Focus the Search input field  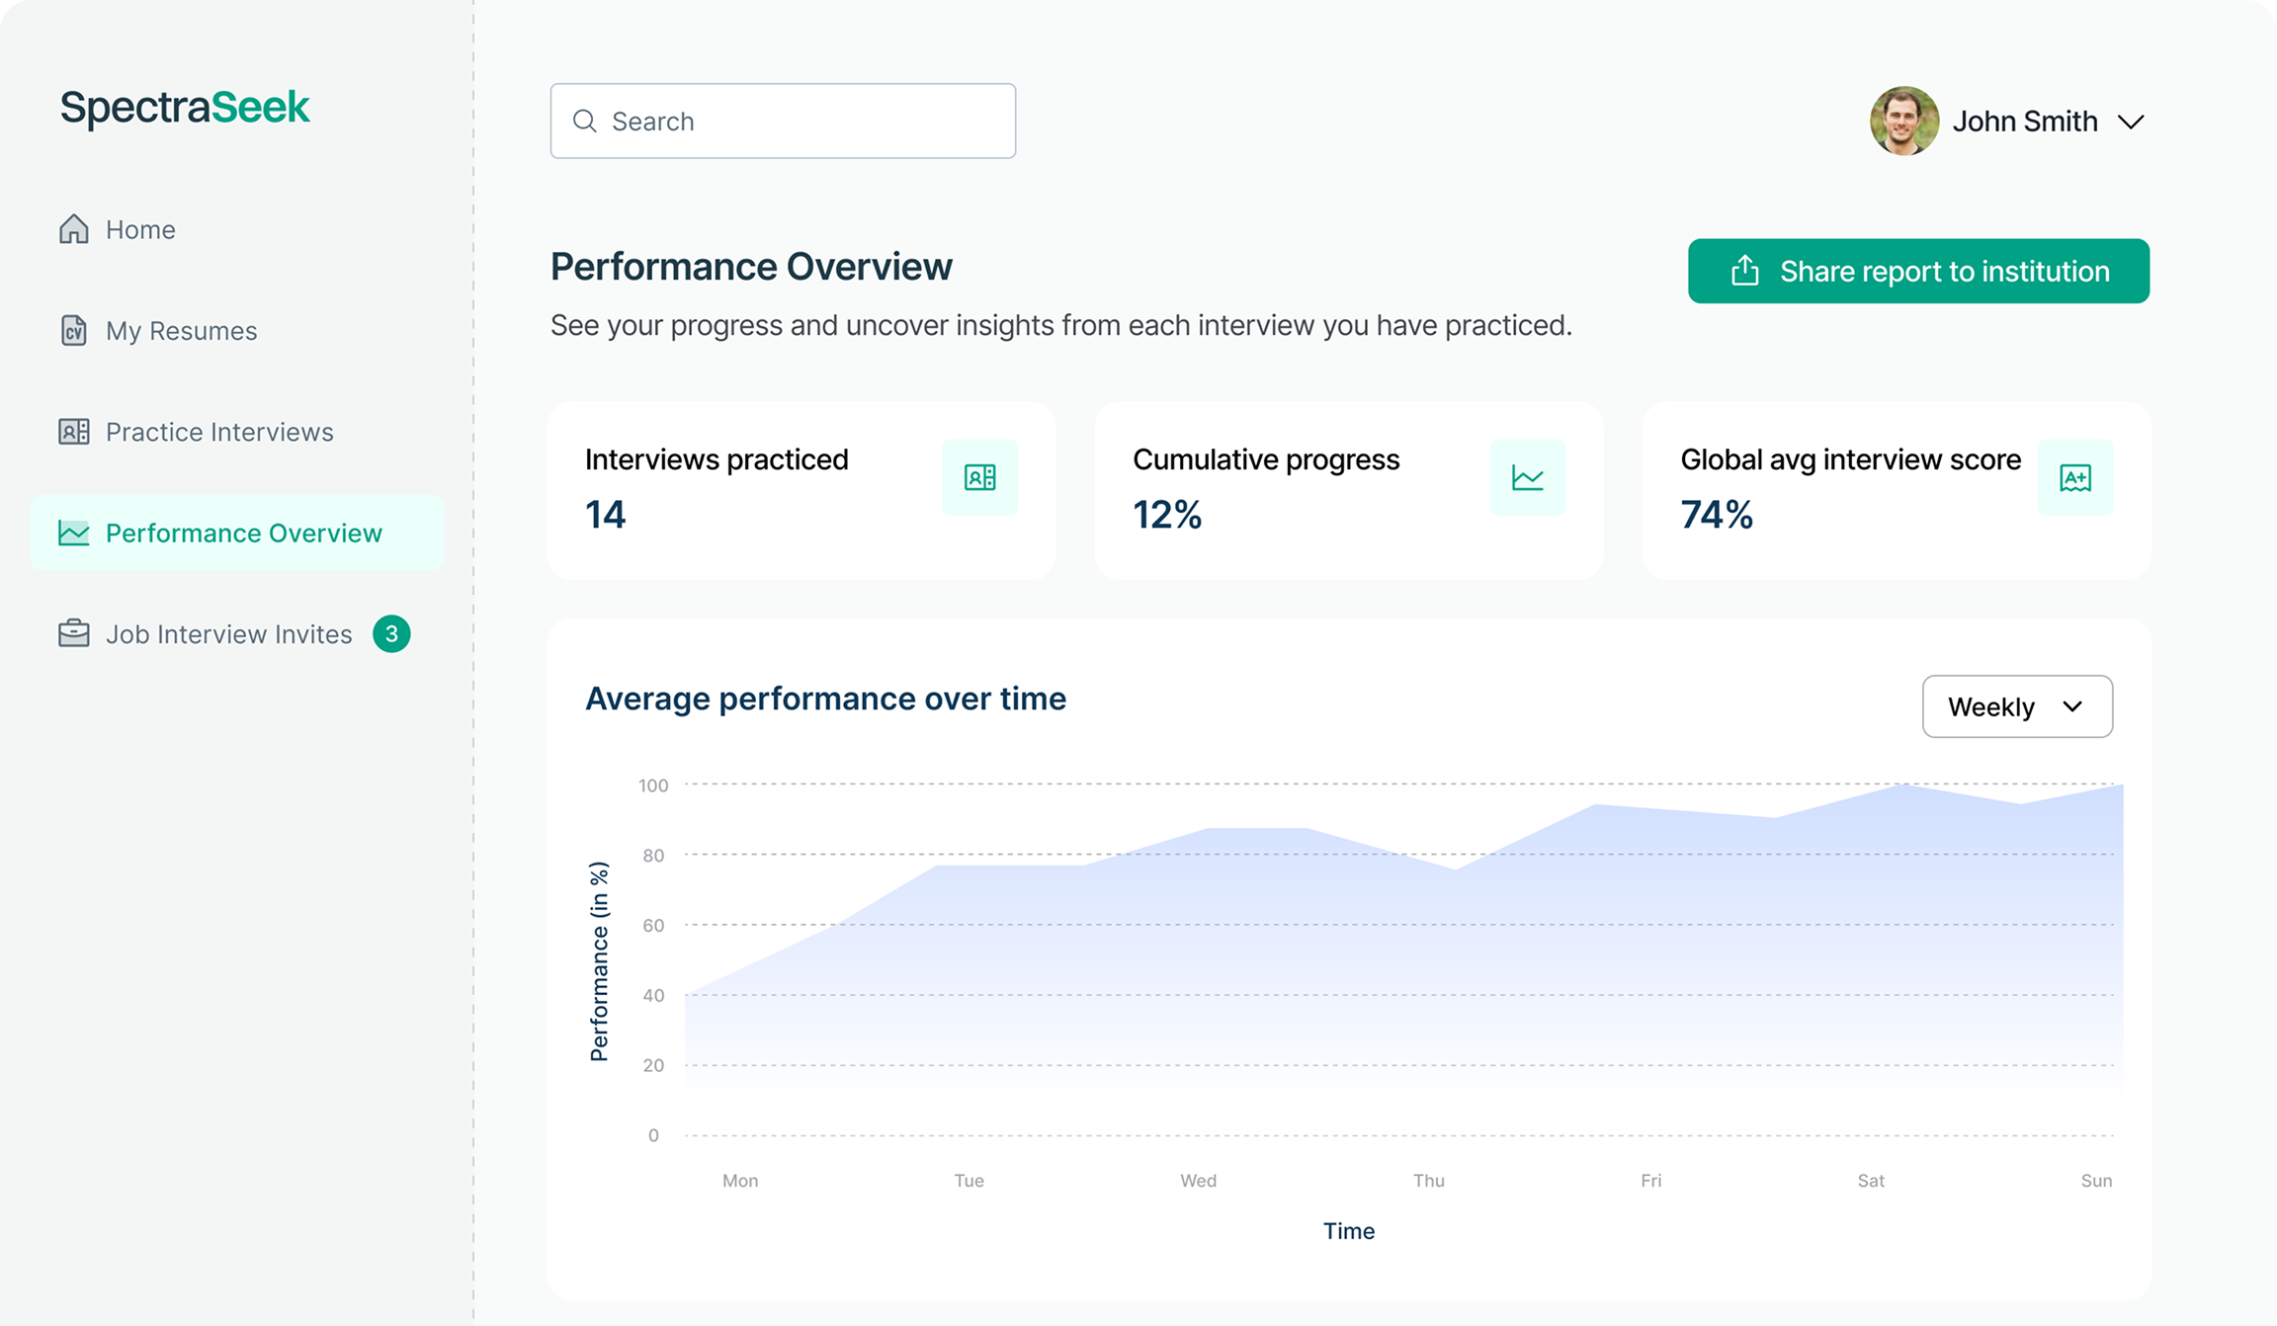(783, 121)
